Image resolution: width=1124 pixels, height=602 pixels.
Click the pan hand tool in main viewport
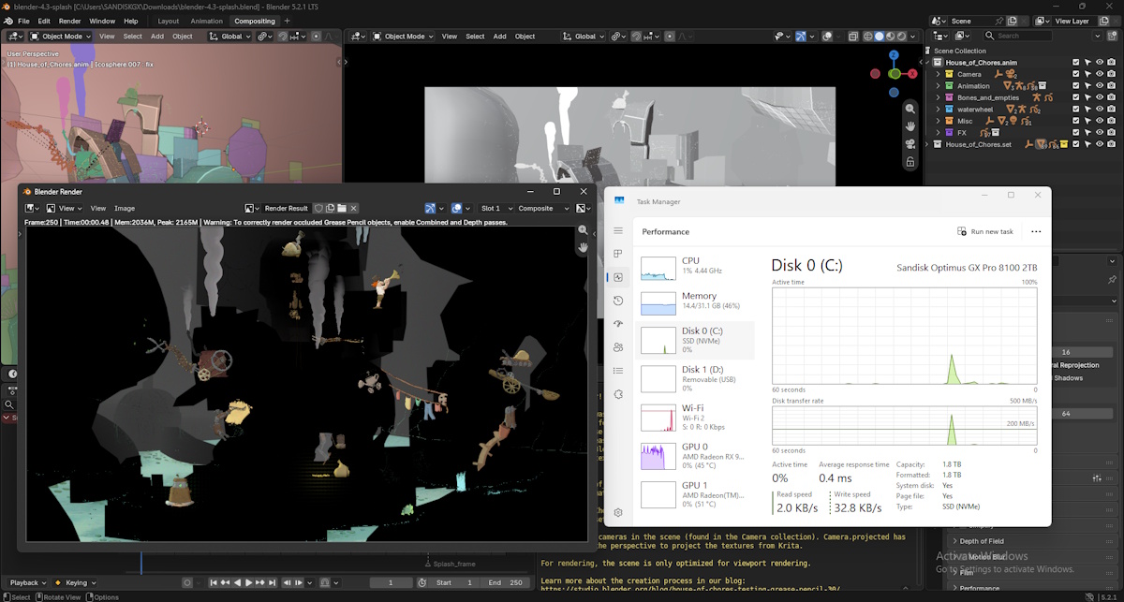pos(910,125)
